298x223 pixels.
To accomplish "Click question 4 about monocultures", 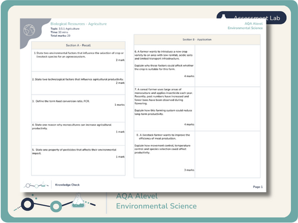I will [x=72, y=127].
